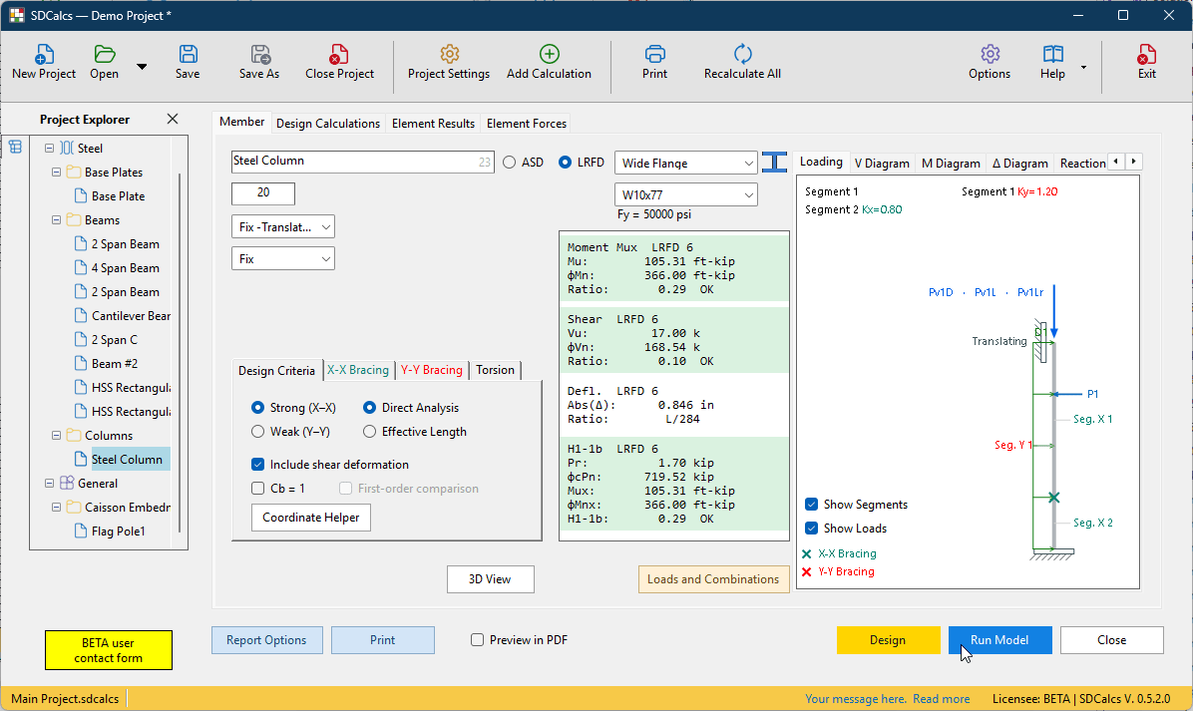Toggle the Show Loads checkbox
The height and width of the screenshot is (711, 1193).
coord(812,528)
